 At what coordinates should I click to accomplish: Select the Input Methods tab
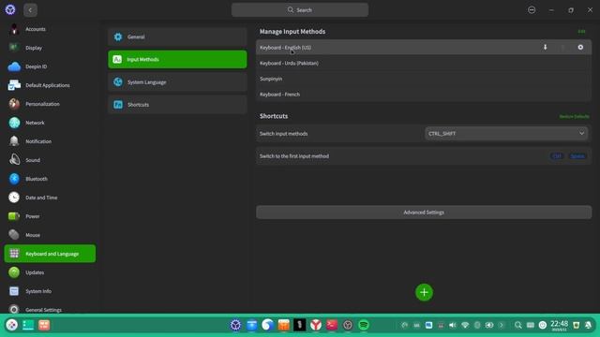(x=177, y=60)
